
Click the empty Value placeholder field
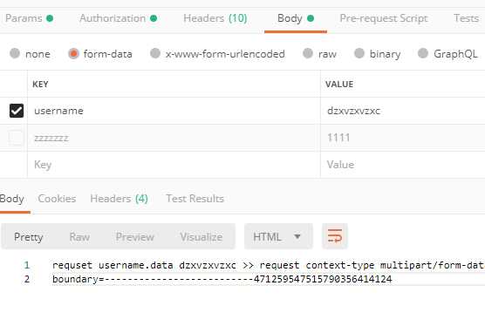pos(403,165)
